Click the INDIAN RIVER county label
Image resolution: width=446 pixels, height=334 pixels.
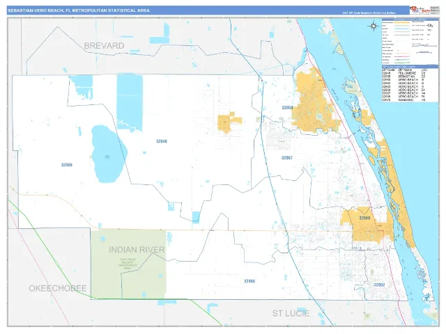point(137,250)
